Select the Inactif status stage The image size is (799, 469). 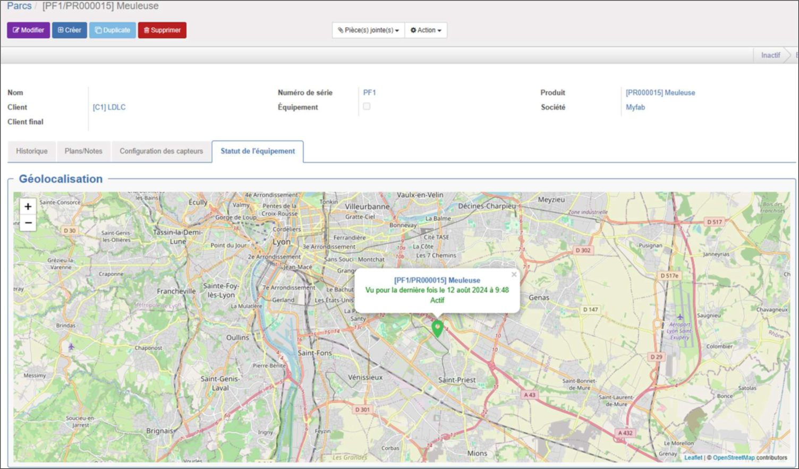click(770, 55)
